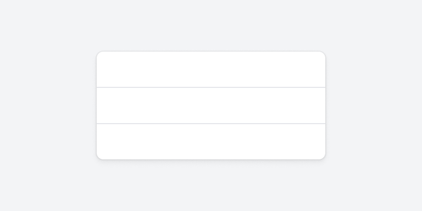Click the bottom-right rounded corner of the card
This screenshot has height=211, width=422.
pyautogui.click(x=323, y=157)
